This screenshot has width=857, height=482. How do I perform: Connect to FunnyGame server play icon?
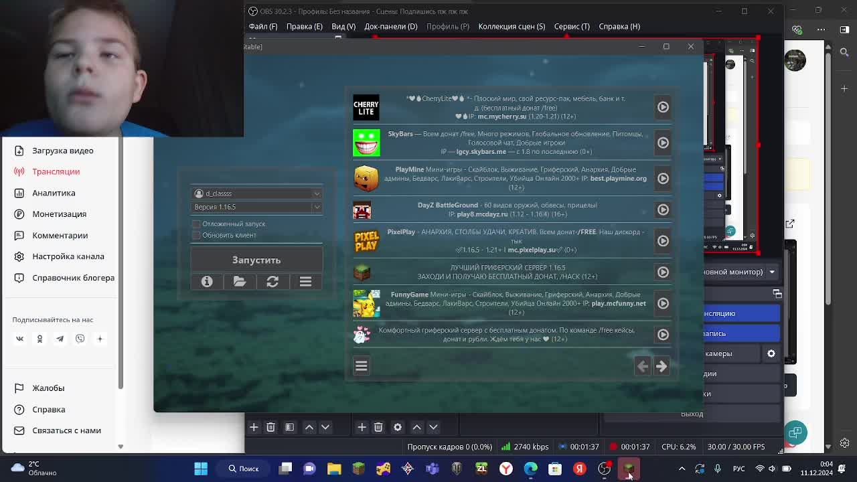pyautogui.click(x=663, y=303)
